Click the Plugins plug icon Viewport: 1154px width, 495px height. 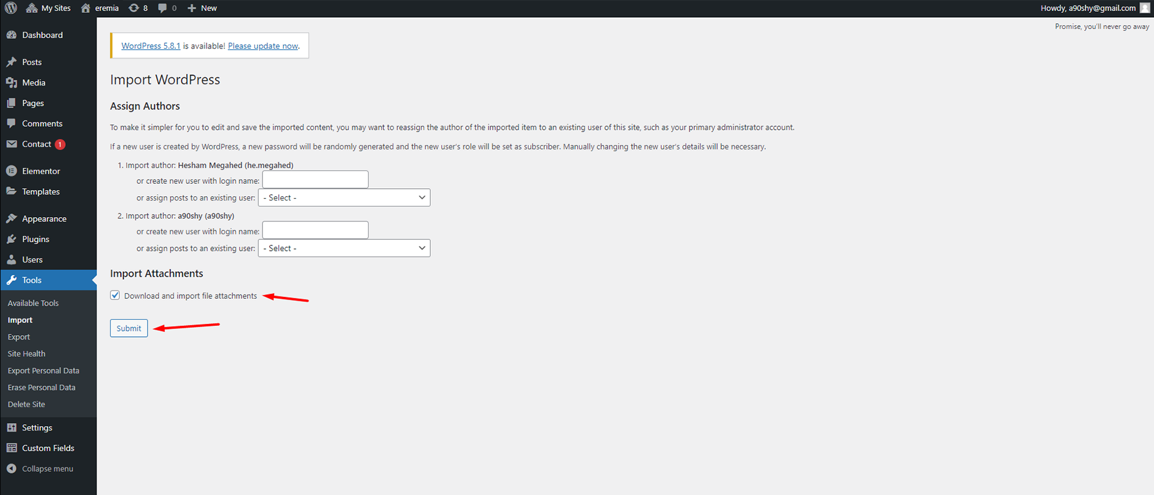(12, 239)
